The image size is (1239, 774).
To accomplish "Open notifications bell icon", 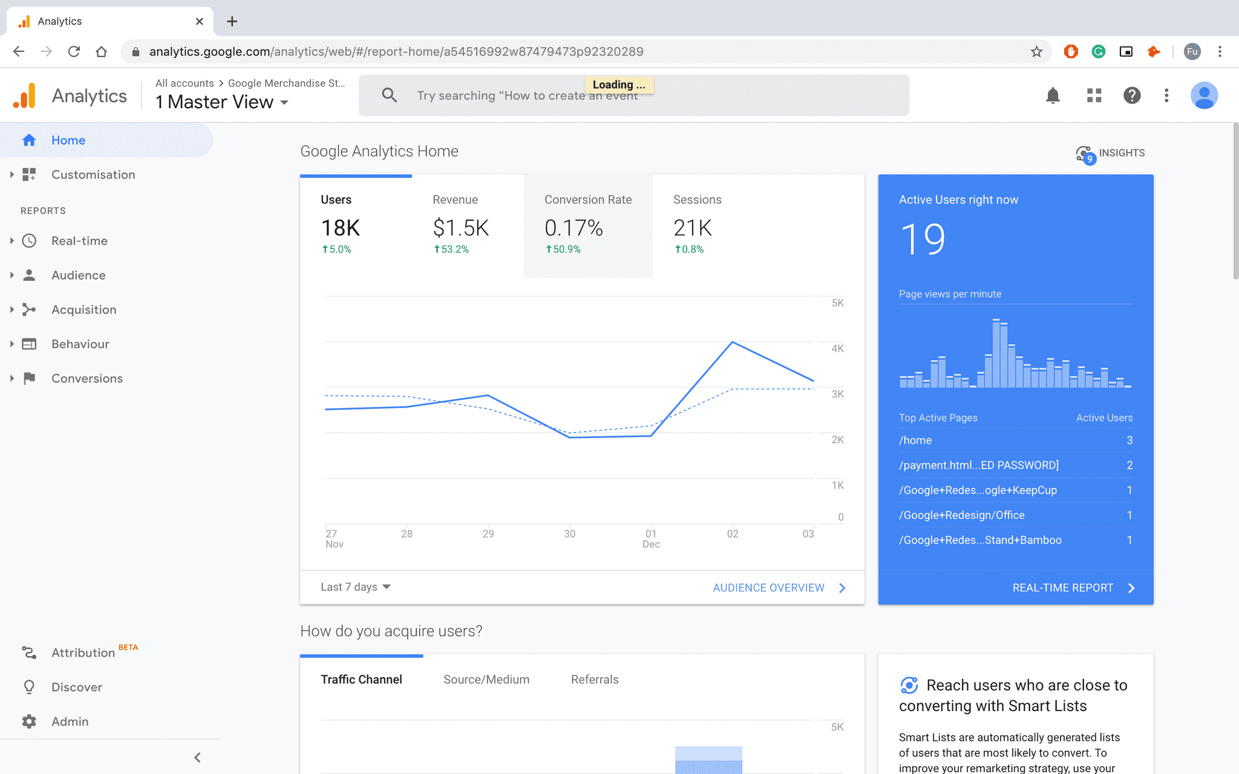I will [x=1053, y=96].
